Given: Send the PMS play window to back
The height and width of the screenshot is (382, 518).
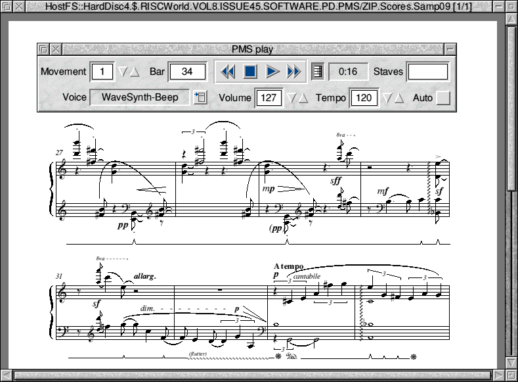Looking at the screenshot, I should tap(43, 49).
